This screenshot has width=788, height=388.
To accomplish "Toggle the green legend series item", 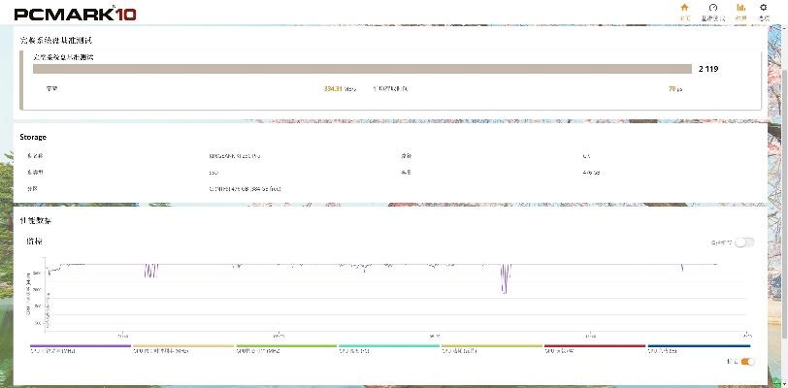I will tap(286, 348).
